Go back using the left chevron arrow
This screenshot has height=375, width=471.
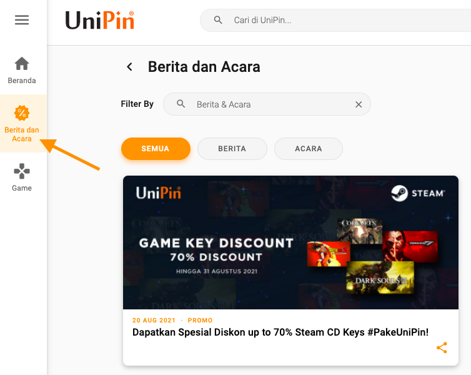[130, 67]
